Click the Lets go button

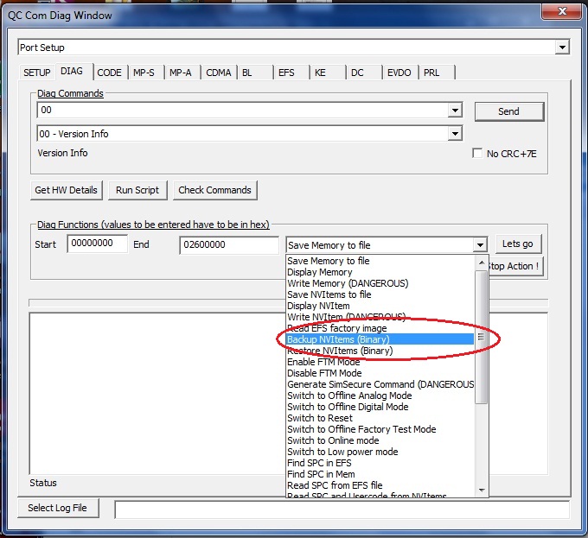[518, 244]
